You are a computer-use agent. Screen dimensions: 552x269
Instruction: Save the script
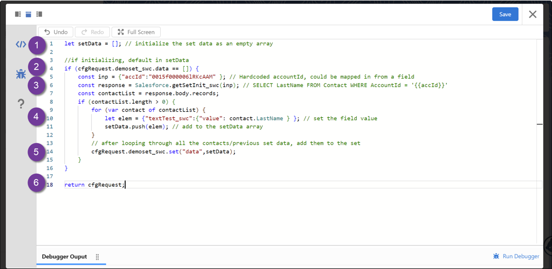coord(505,15)
